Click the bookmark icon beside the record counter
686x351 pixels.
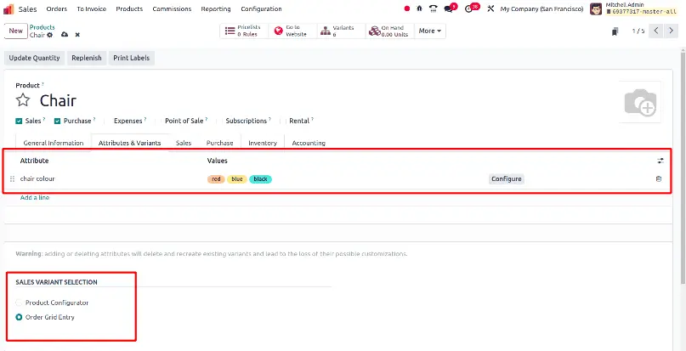(615, 31)
